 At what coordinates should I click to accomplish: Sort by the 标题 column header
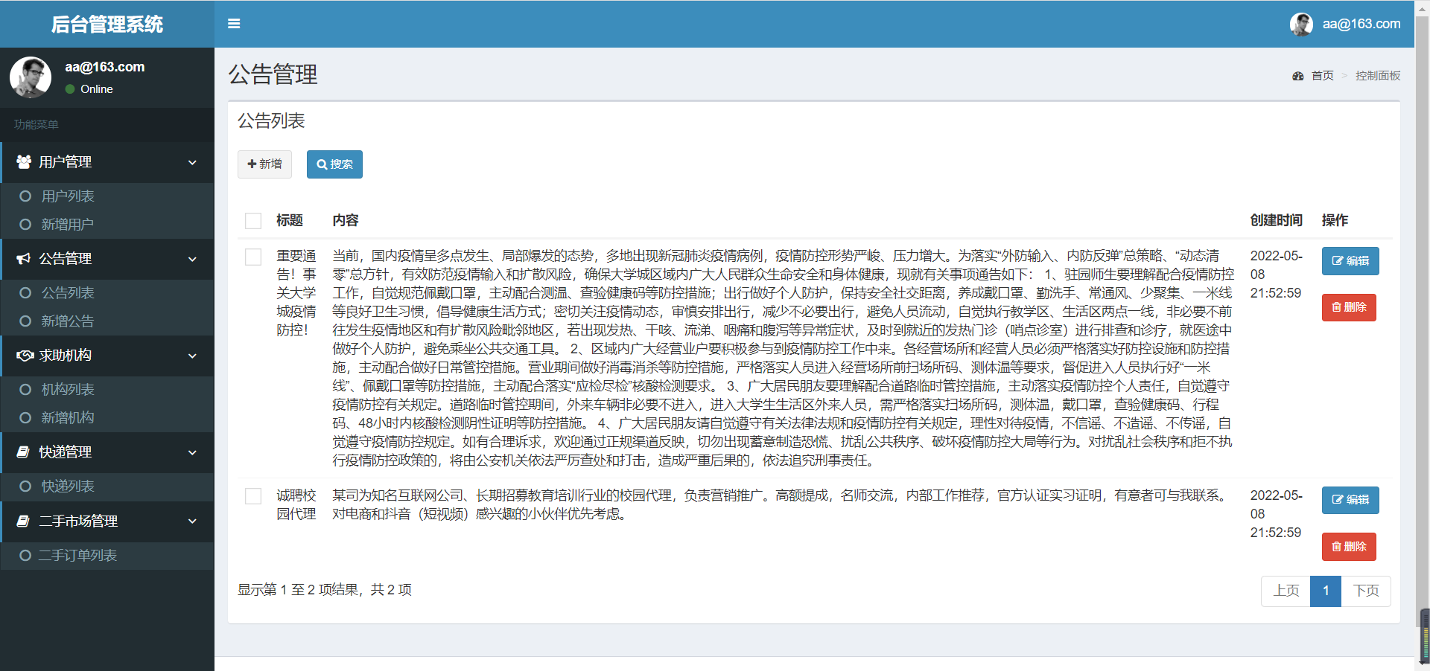click(x=290, y=220)
